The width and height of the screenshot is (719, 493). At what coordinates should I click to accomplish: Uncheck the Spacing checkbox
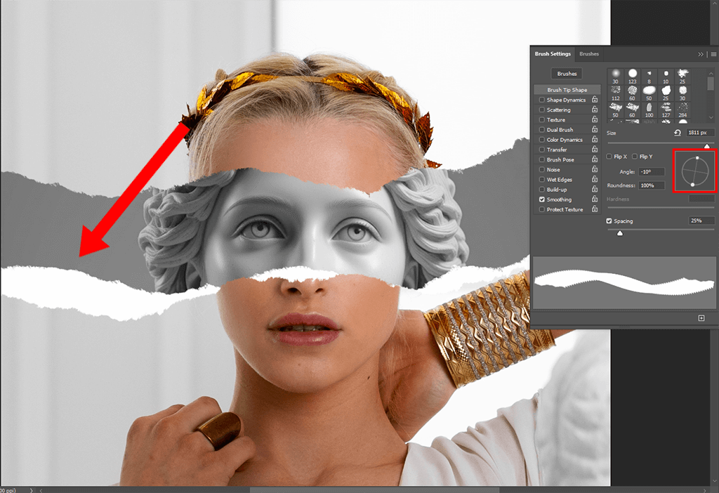point(609,221)
